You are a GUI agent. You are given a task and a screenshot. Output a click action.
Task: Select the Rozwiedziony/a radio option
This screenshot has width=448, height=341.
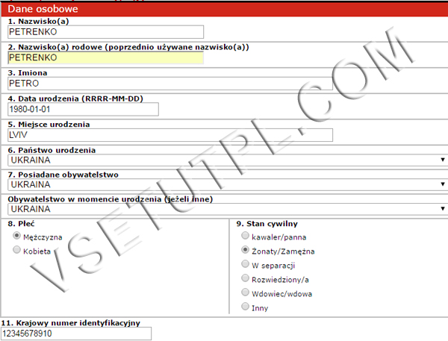click(245, 278)
